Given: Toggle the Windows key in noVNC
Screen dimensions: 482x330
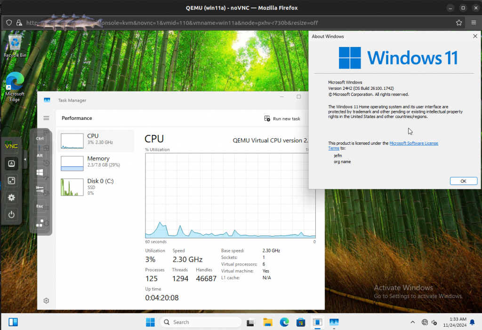Looking at the screenshot, I should click(40, 172).
